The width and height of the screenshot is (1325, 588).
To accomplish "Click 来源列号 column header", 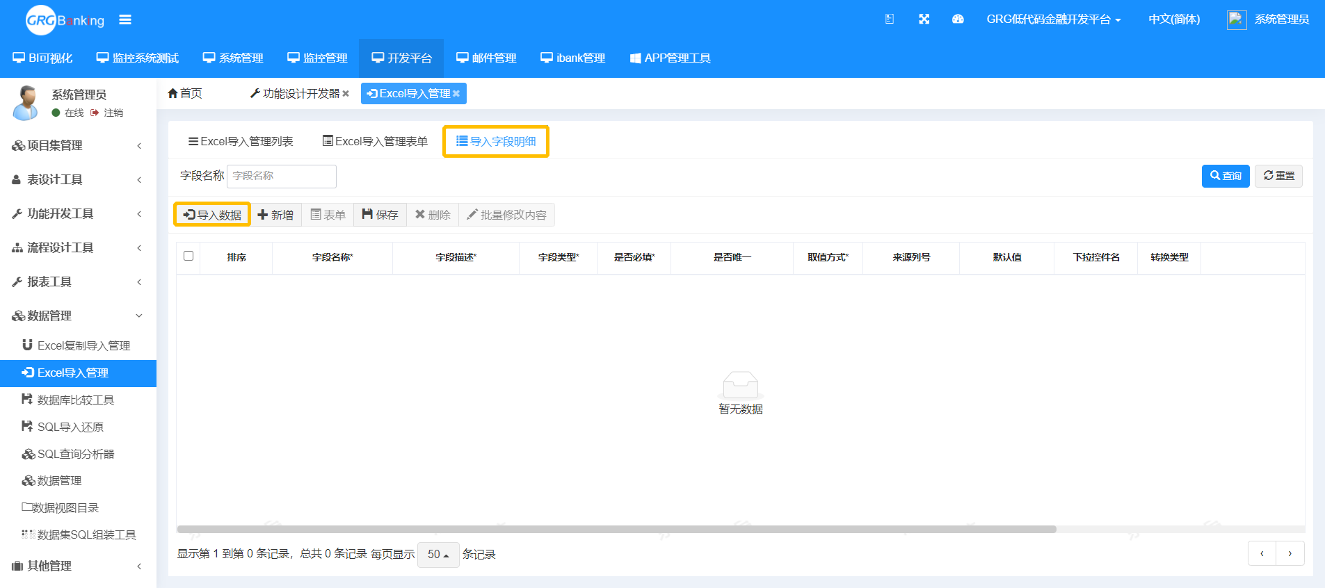I will point(911,257).
